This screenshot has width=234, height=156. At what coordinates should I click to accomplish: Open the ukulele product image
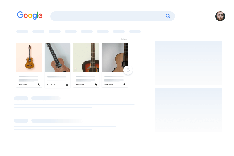[58, 58]
